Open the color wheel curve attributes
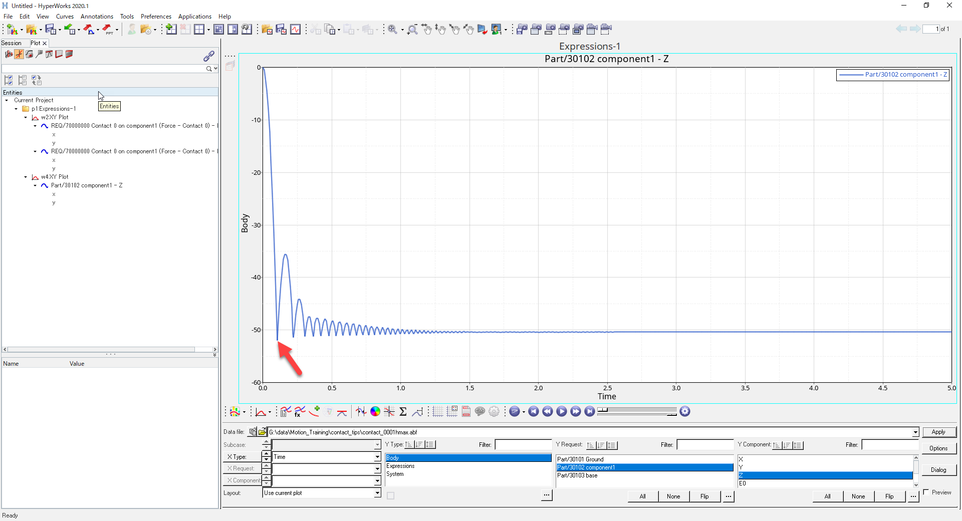Screen dimensions: 962x521 tap(375, 412)
